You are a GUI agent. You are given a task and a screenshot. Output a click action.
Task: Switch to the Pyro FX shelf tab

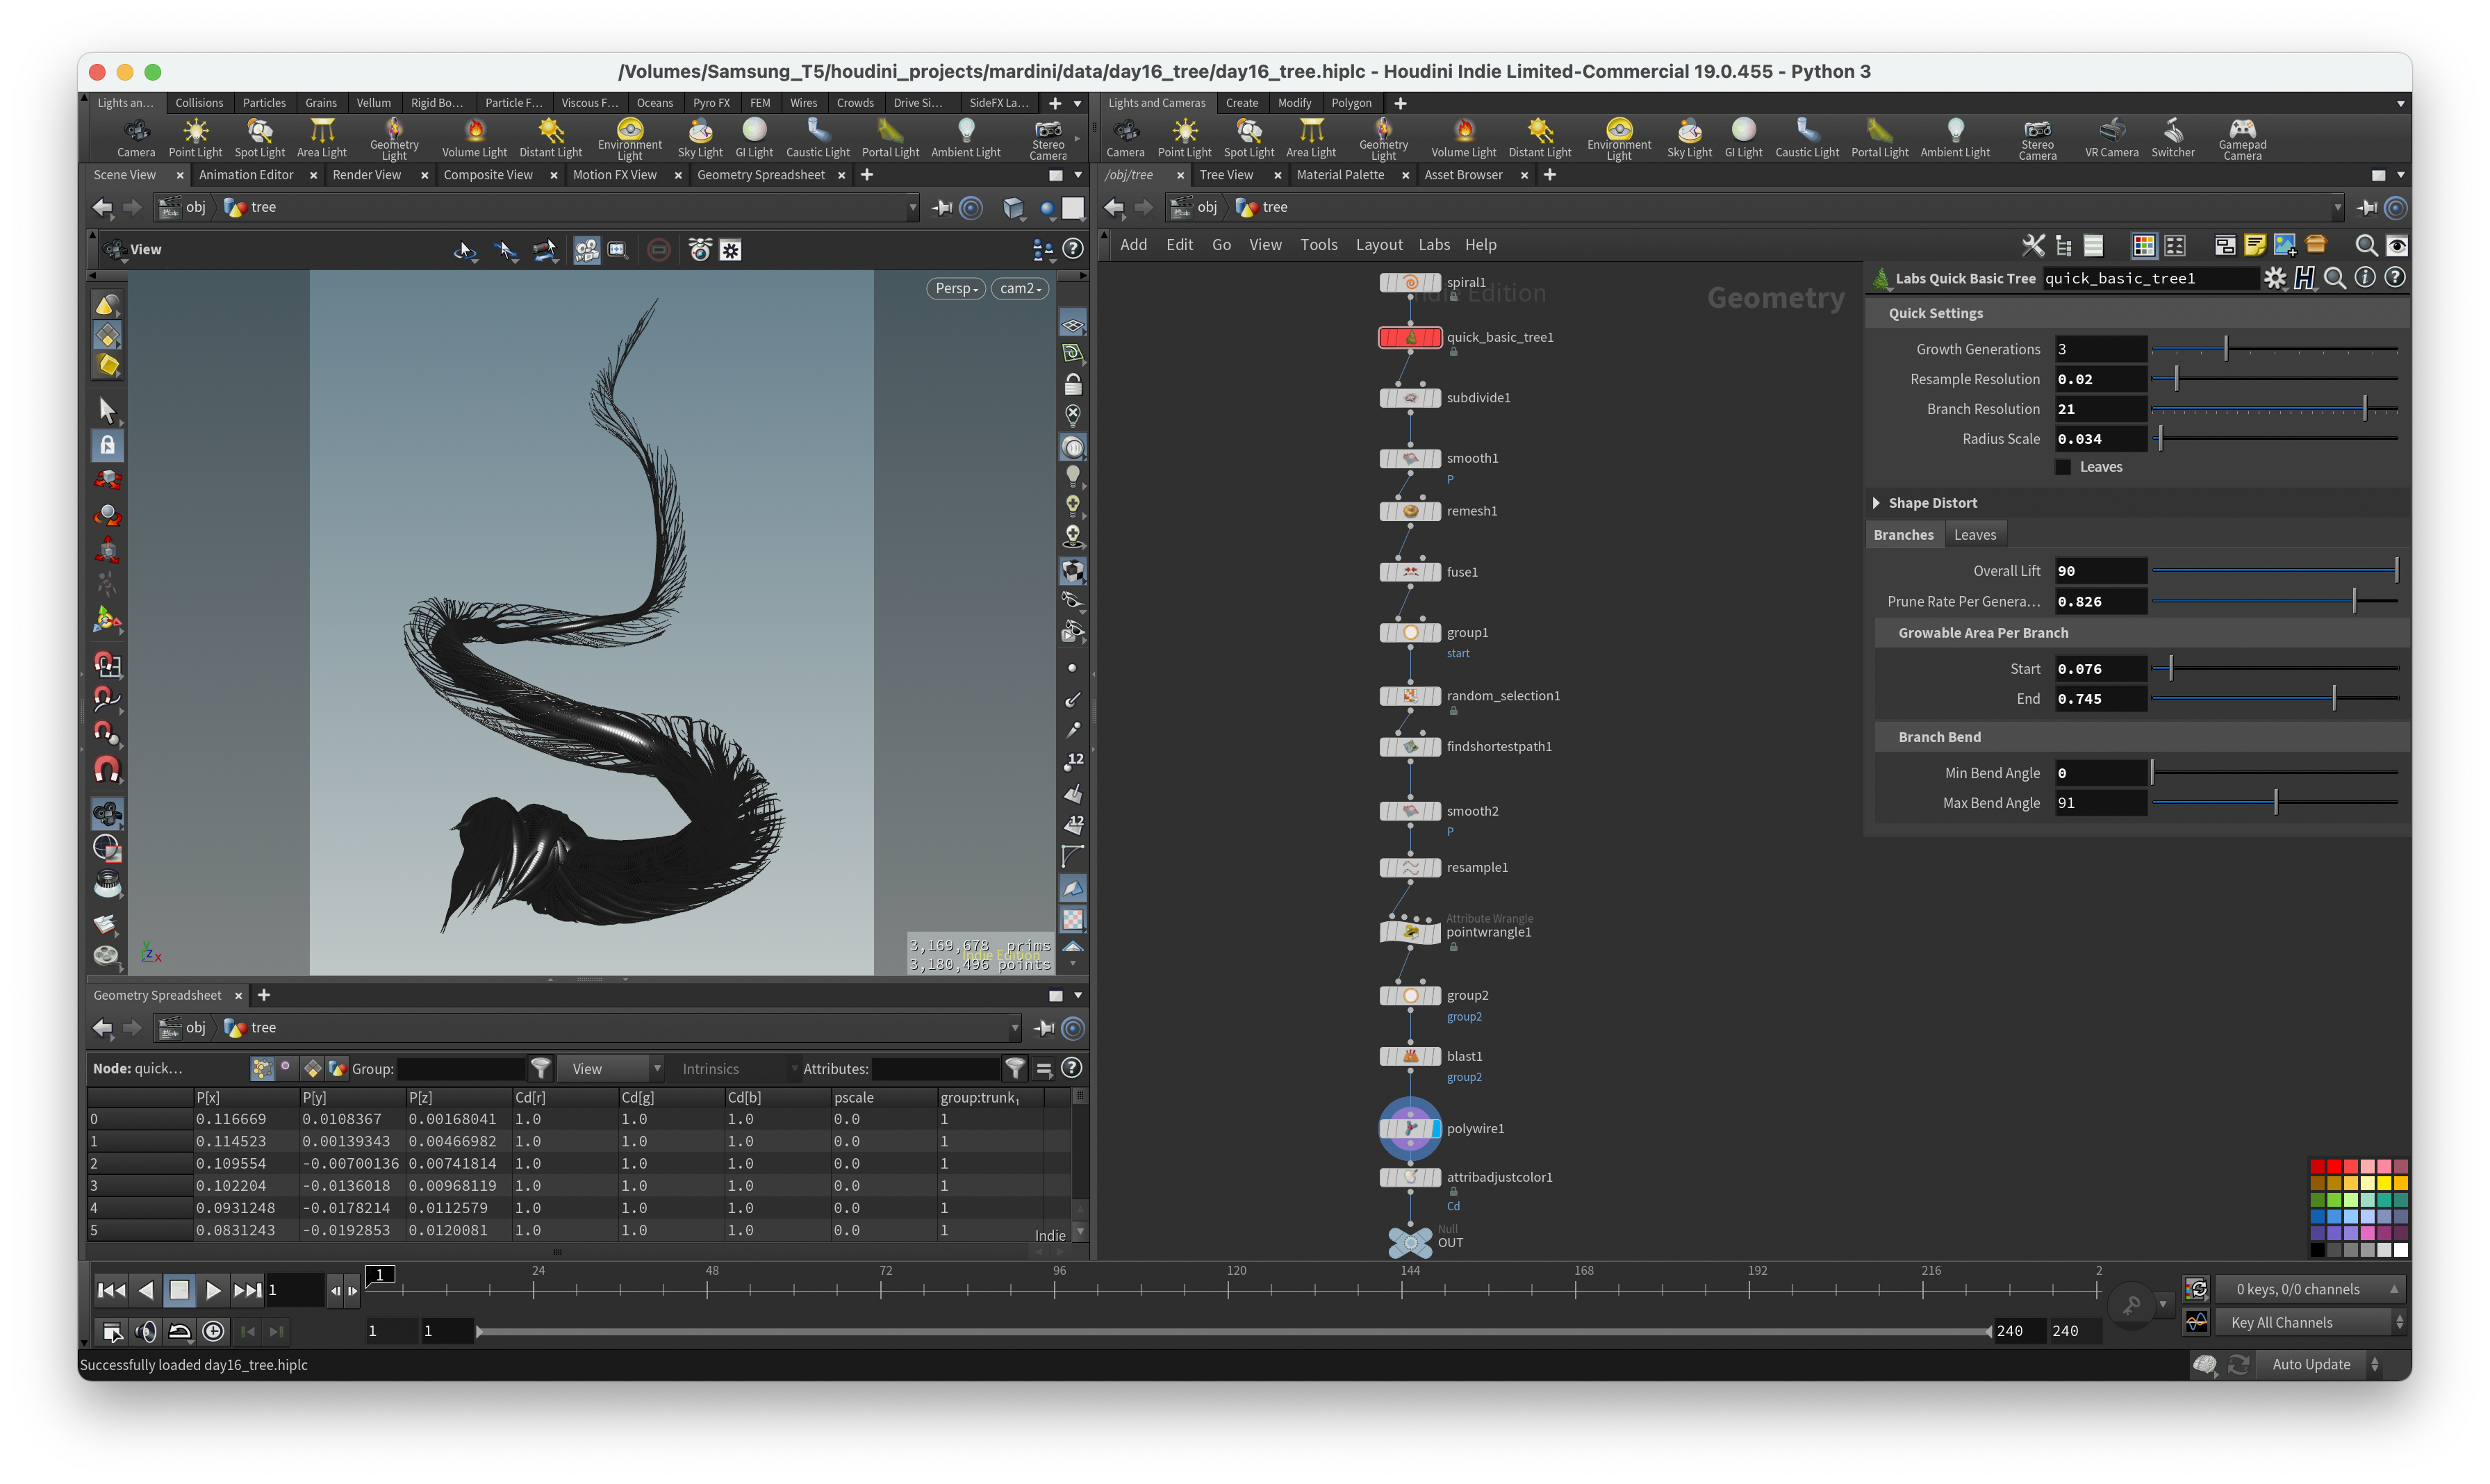(711, 103)
